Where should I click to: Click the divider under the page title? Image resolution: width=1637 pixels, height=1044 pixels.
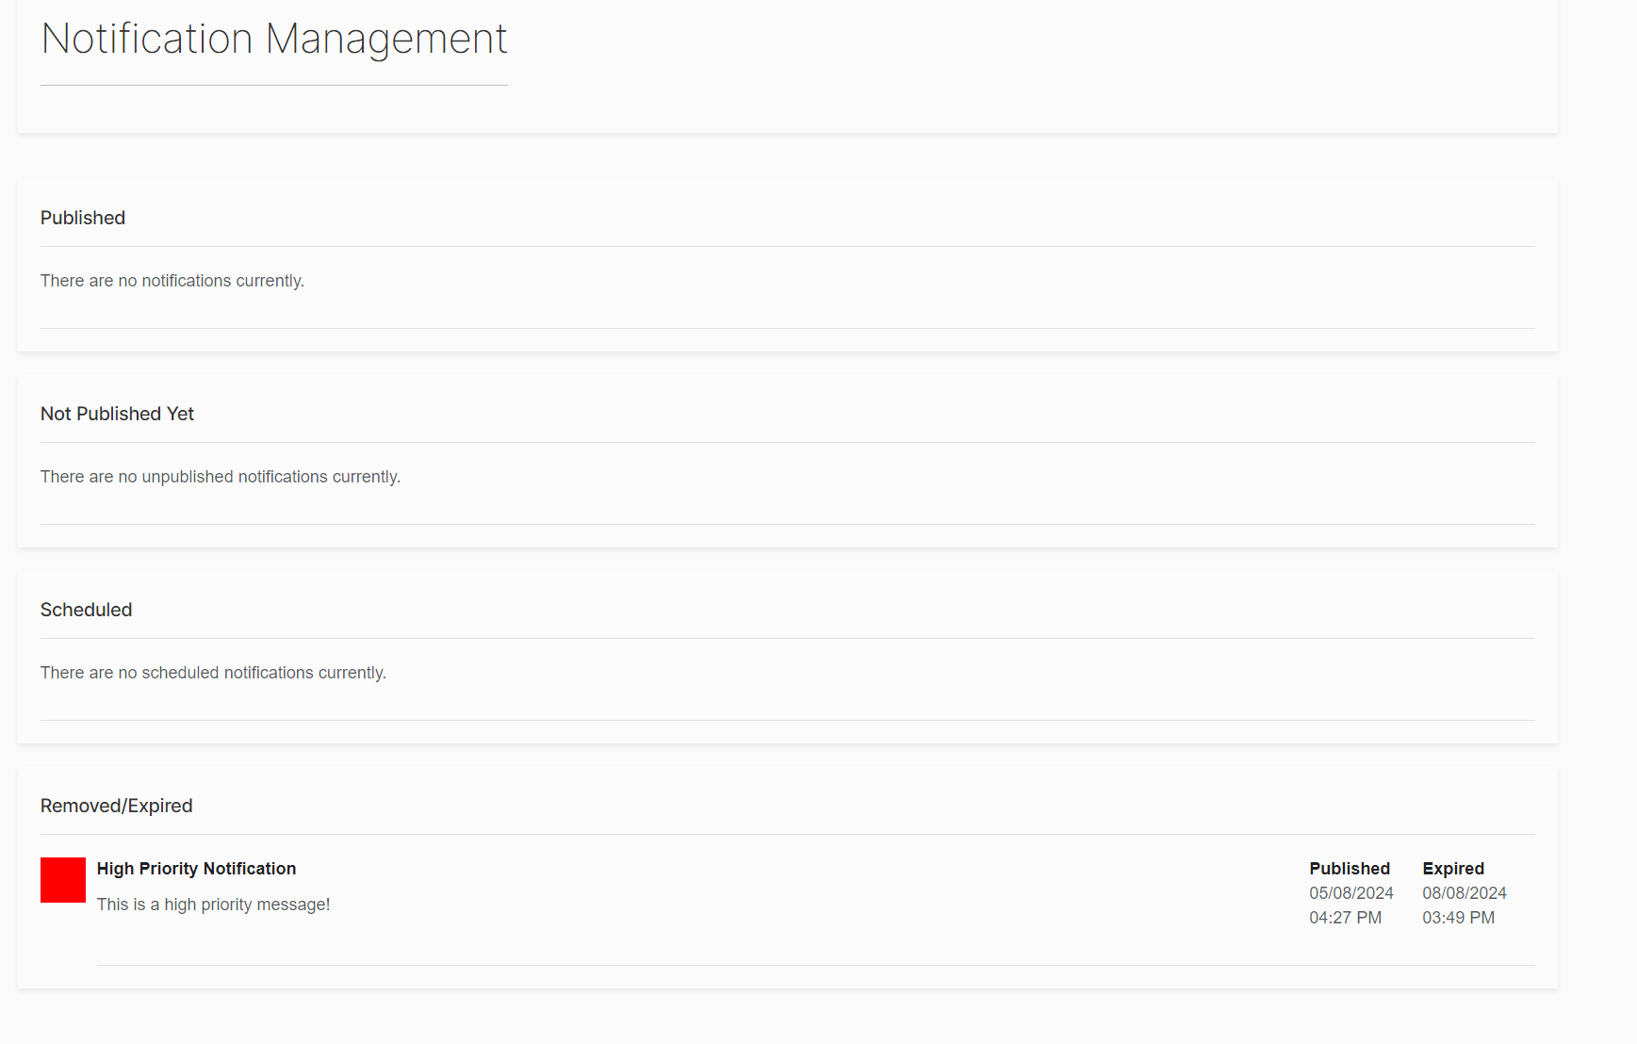point(273,86)
